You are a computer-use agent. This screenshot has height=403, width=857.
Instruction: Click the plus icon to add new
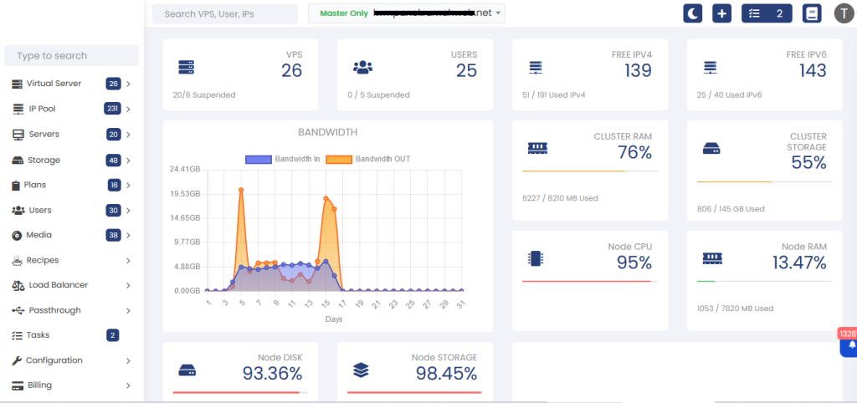pyautogui.click(x=721, y=13)
